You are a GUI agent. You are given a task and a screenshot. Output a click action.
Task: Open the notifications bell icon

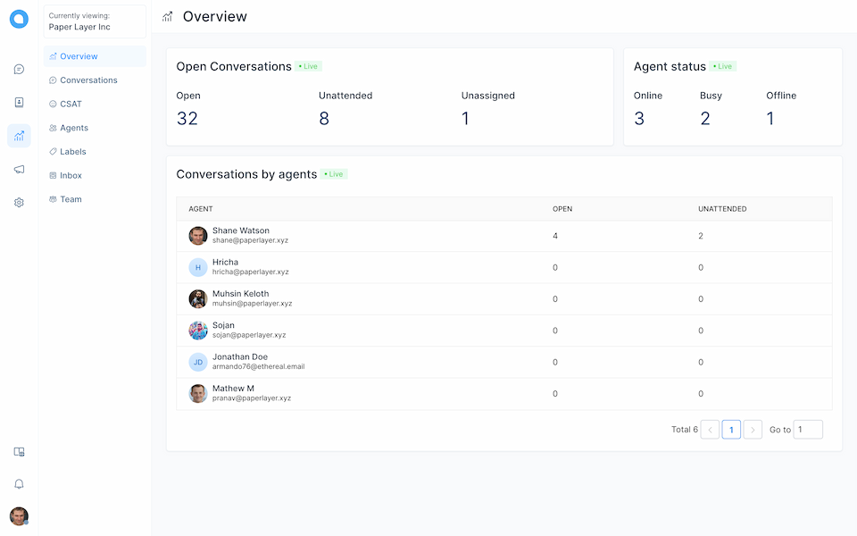(19, 484)
